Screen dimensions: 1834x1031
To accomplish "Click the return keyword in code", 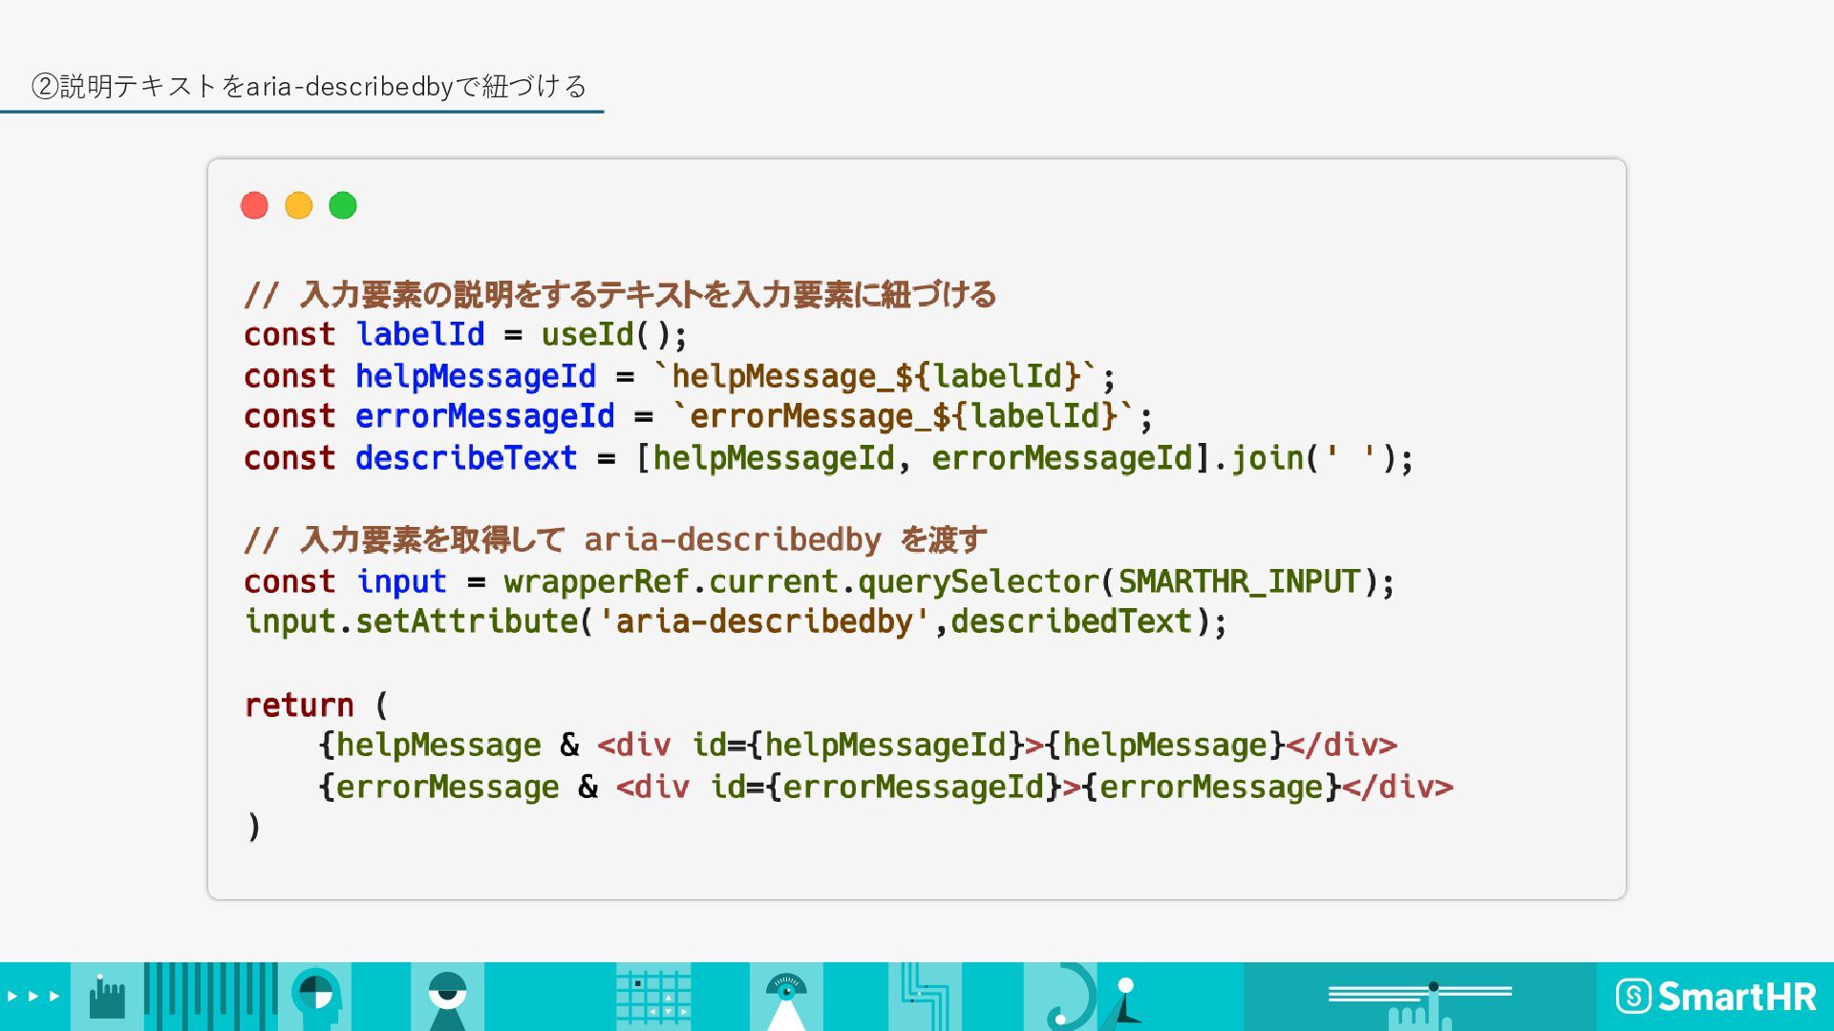I will click(299, 705).
